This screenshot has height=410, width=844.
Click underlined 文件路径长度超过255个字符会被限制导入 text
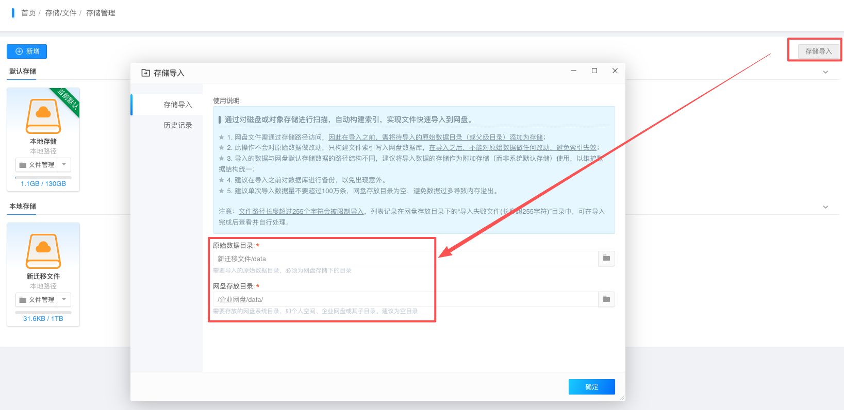(x=301, y=212)
